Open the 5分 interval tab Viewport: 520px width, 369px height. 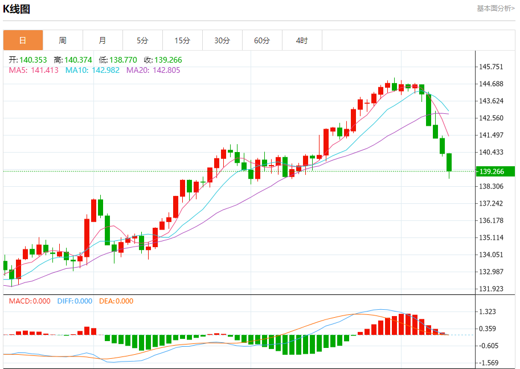click(x=142, y=40)
